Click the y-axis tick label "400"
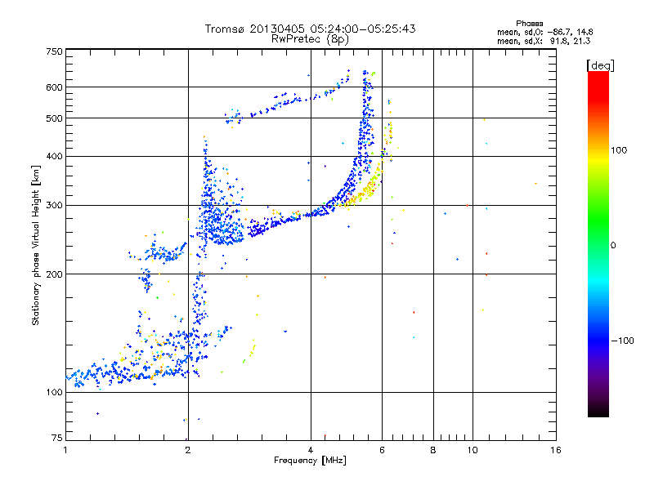Image resolution: width=654 pixels, height=490 pixels. [x=54, y=156]
